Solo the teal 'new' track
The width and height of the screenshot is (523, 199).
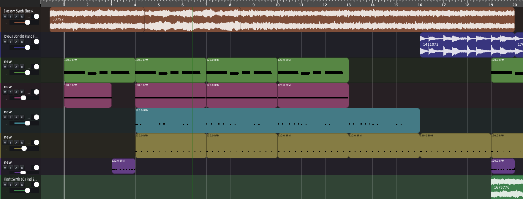coord(11,117)
